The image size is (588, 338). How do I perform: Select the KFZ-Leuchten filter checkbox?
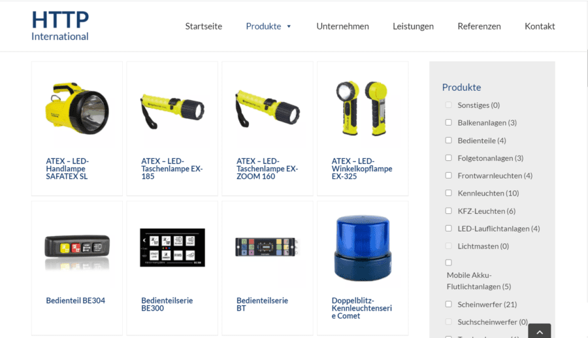click(x=448, y=211)
